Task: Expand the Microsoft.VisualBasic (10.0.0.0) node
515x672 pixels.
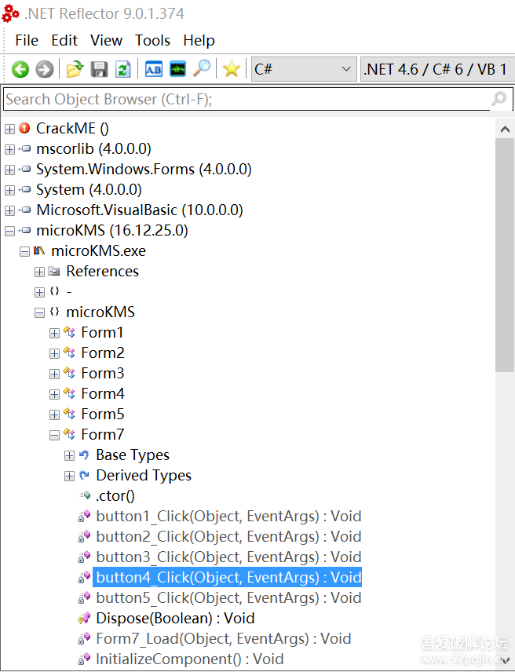Action: tap(9, 210)
